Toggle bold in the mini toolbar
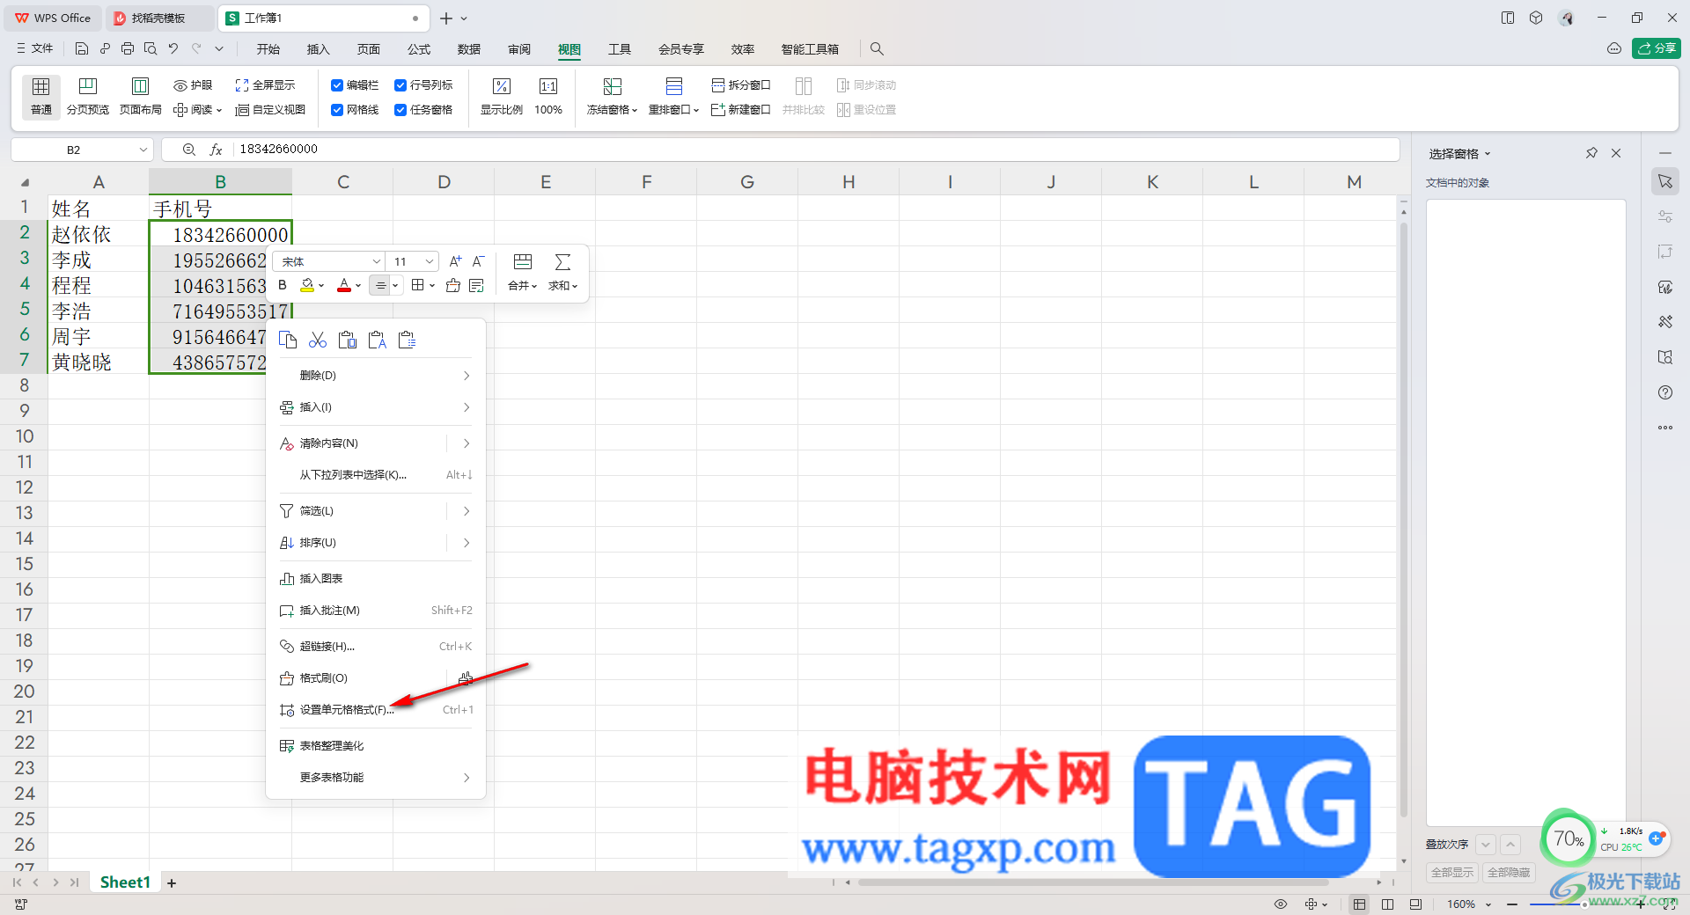1690x915 pixels. 283,285
